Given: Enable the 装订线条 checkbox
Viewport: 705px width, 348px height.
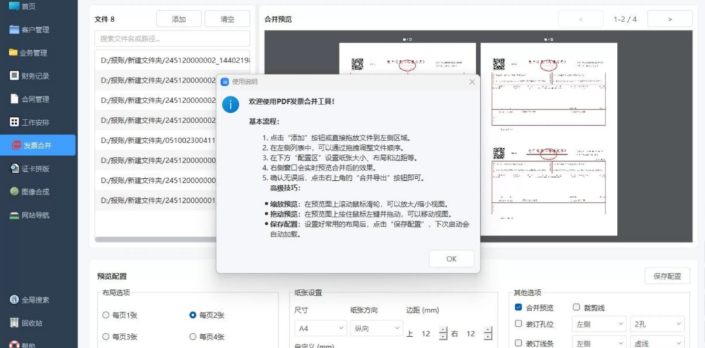Looking at the screenshot, I should coord(518,343).
